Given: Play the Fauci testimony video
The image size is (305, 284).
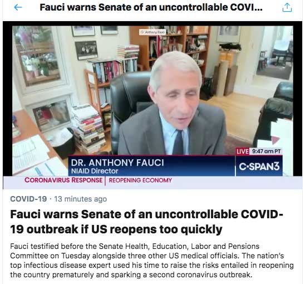Looking at the screenshot, I should click(x=152, y=105).
